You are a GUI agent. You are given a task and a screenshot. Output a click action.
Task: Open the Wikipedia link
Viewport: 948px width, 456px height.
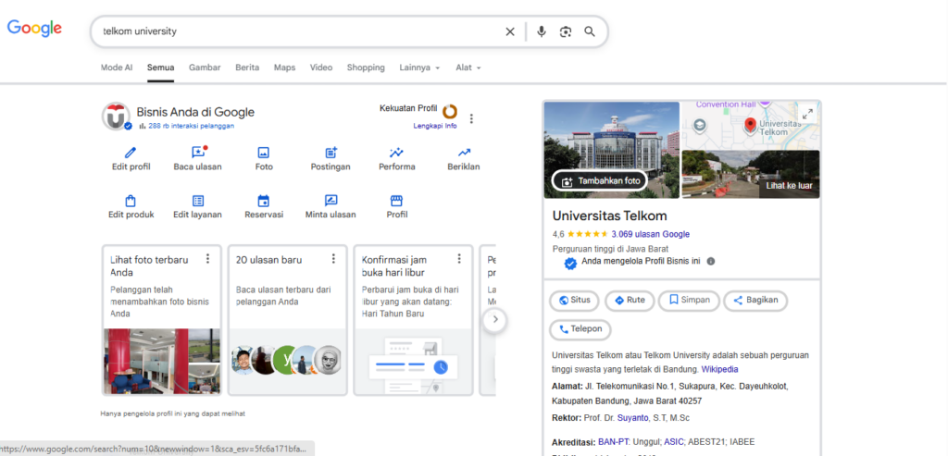719,370
